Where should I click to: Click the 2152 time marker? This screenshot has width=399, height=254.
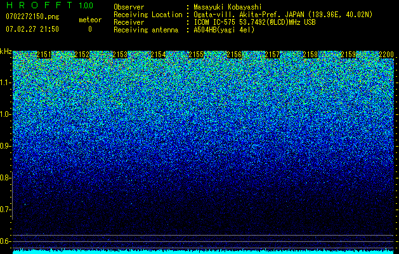[82, 55]
